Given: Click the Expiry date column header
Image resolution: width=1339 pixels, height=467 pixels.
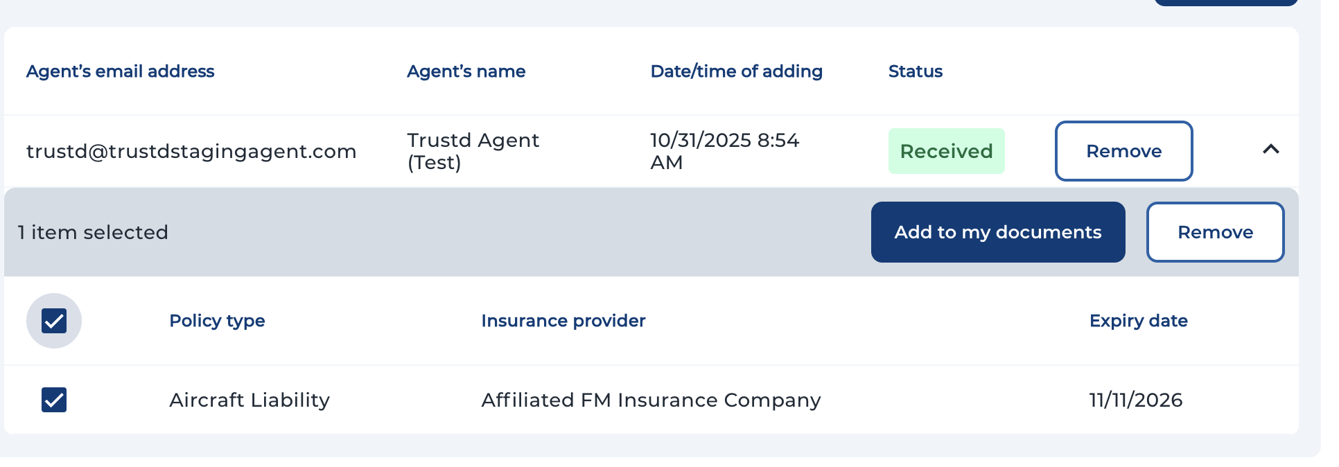Looking at the screenshot, I should pos(1138,321).
